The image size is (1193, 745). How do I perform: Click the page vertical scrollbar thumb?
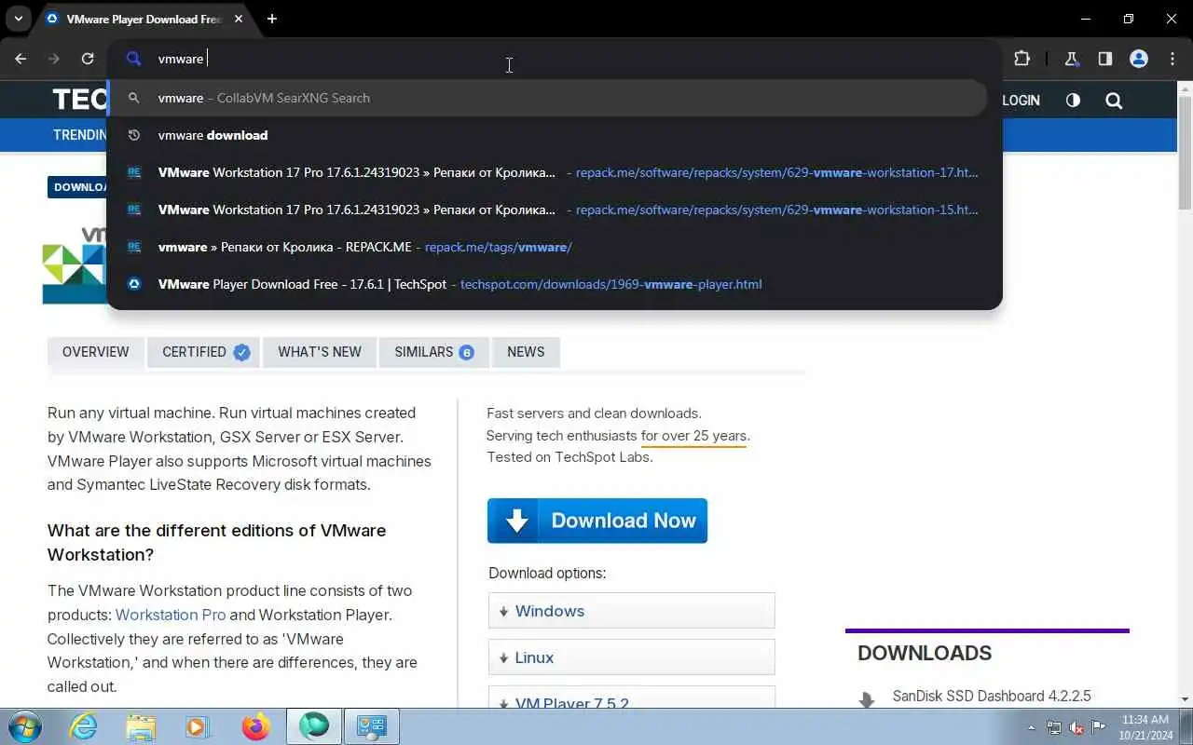point(1185,154)
